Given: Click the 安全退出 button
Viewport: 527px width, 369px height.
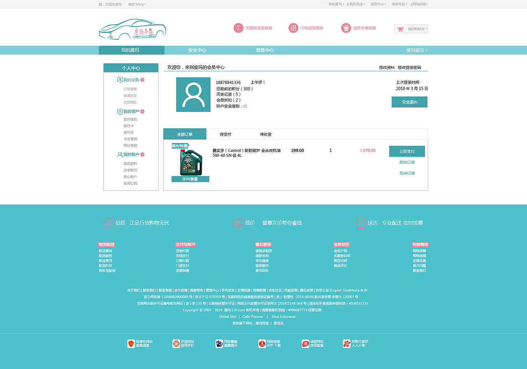Looking at the screenshot, I should click(x=409, y=102).
